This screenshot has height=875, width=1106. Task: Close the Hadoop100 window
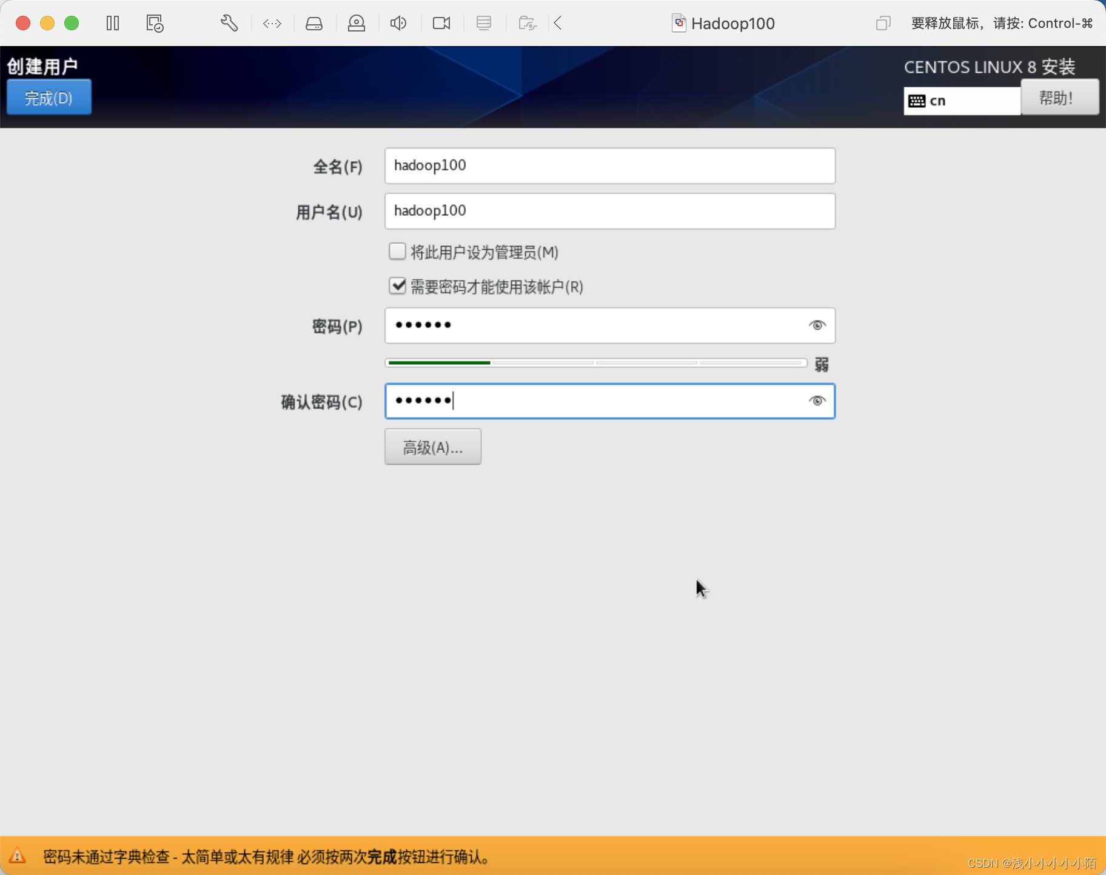pyautogui.click(x=23, y=24)
